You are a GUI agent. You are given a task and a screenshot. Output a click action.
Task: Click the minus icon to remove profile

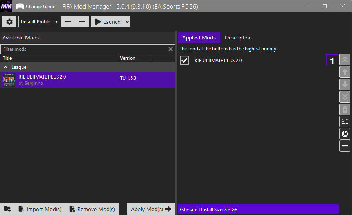[x=82, y=22]
